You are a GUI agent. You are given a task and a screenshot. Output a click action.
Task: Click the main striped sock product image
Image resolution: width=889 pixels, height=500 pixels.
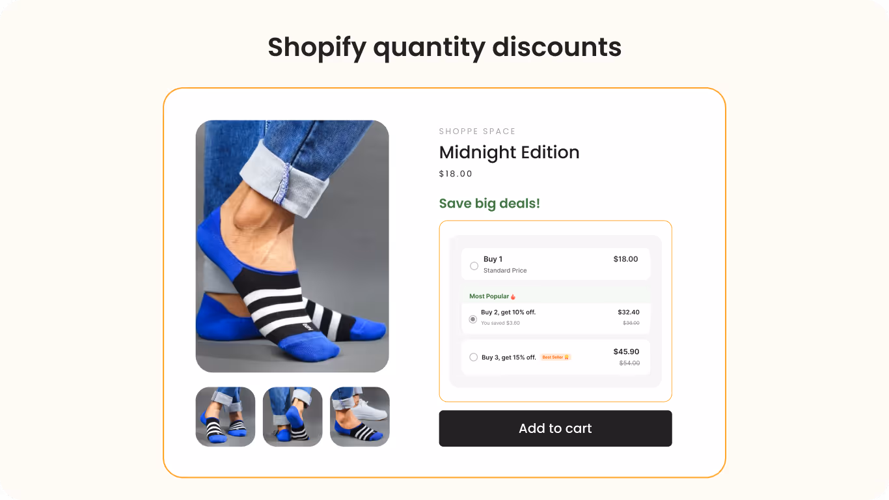292,246
